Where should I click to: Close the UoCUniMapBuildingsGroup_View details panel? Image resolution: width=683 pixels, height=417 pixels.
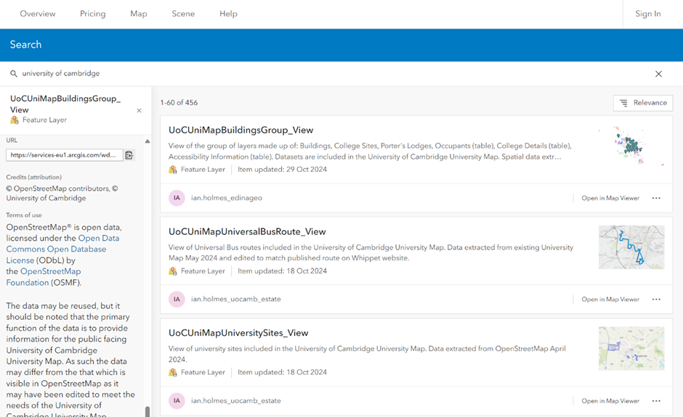coord(139,110)
